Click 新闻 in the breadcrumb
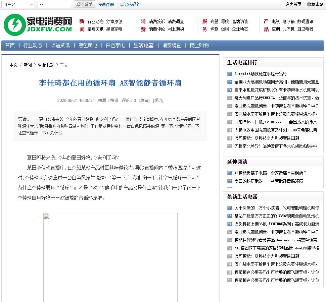This screenshot has width=326, height=302. [x=28, y=65]
